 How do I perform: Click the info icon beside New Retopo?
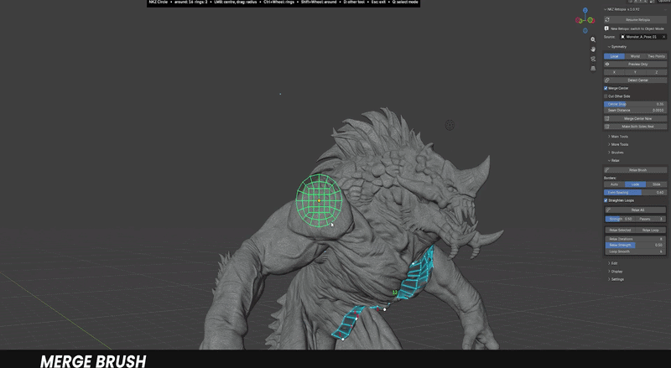pyautogui.click(x=606, y=29)
